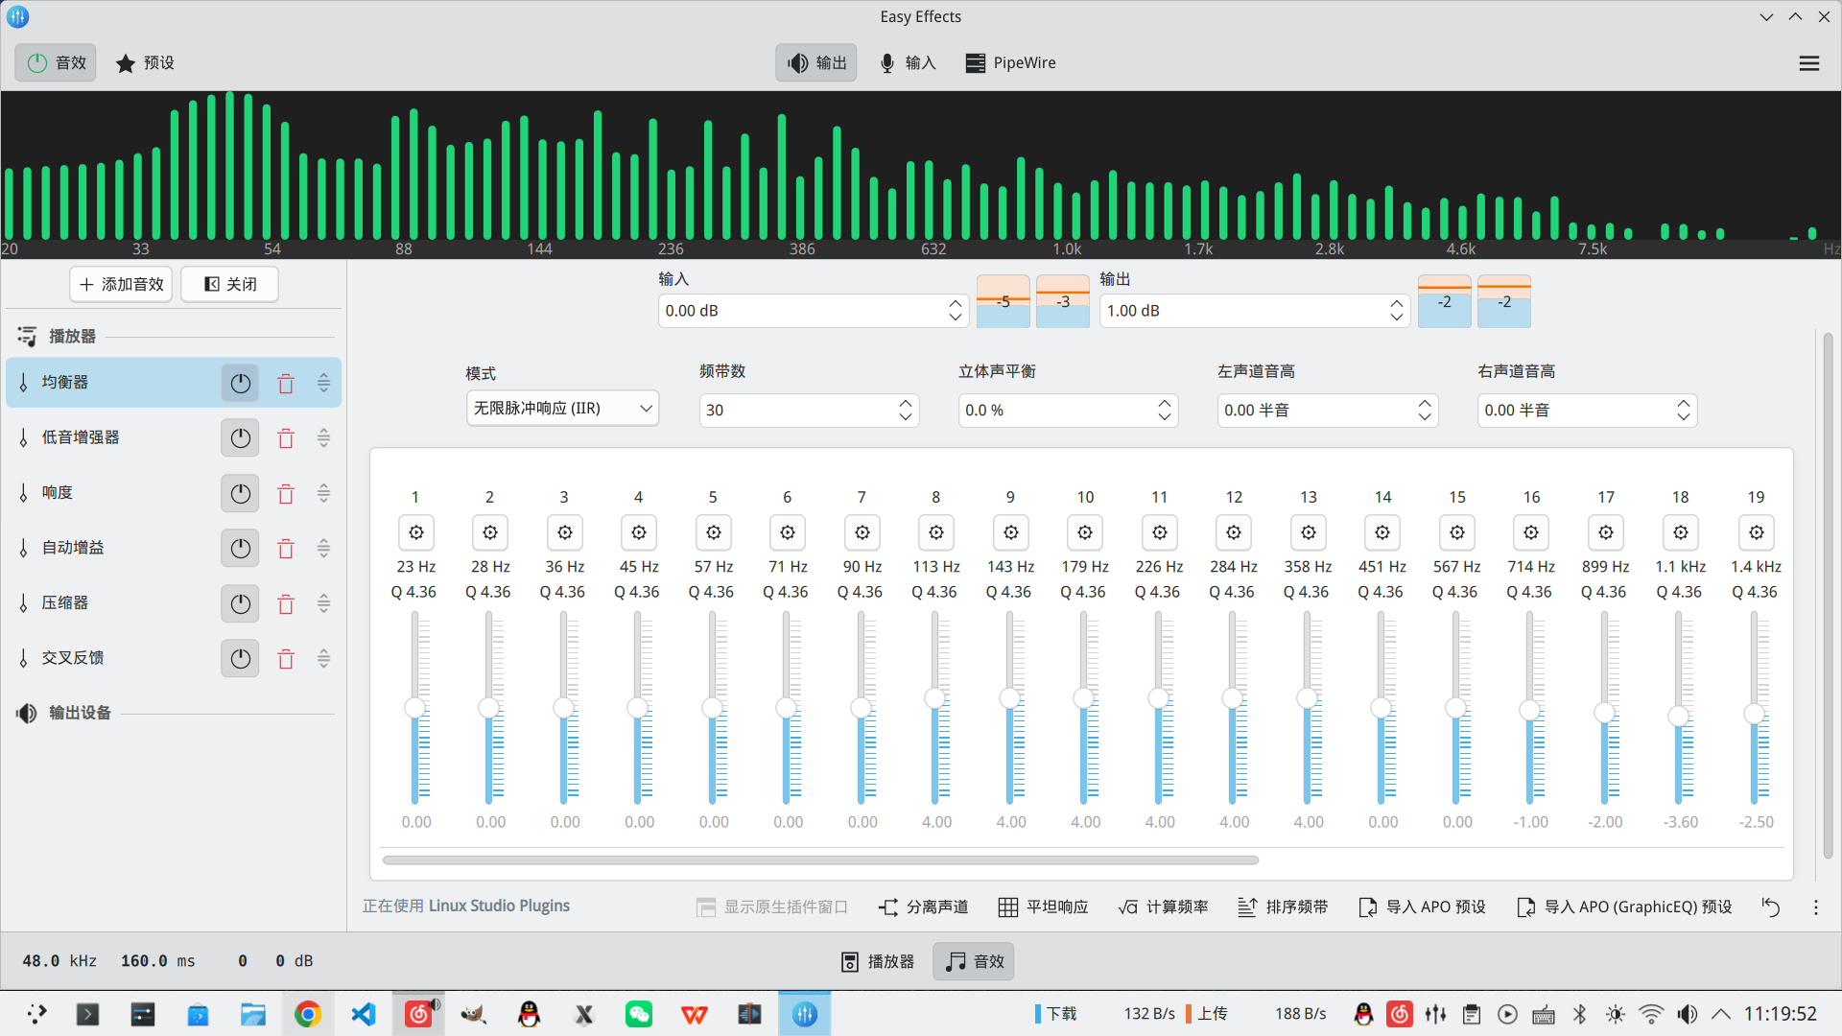Image resolution: width=1842 pixels, height=1036 pixels.
Task: Switch to the PipeWire tab
Action: coord(1010,63)
